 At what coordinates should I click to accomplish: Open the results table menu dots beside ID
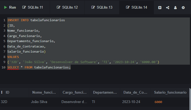click(2, 92)
